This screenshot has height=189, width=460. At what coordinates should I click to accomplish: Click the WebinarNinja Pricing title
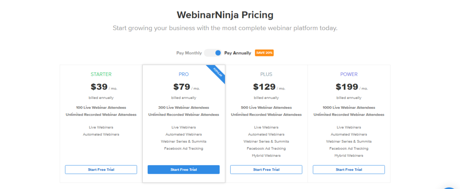(225, 15)
